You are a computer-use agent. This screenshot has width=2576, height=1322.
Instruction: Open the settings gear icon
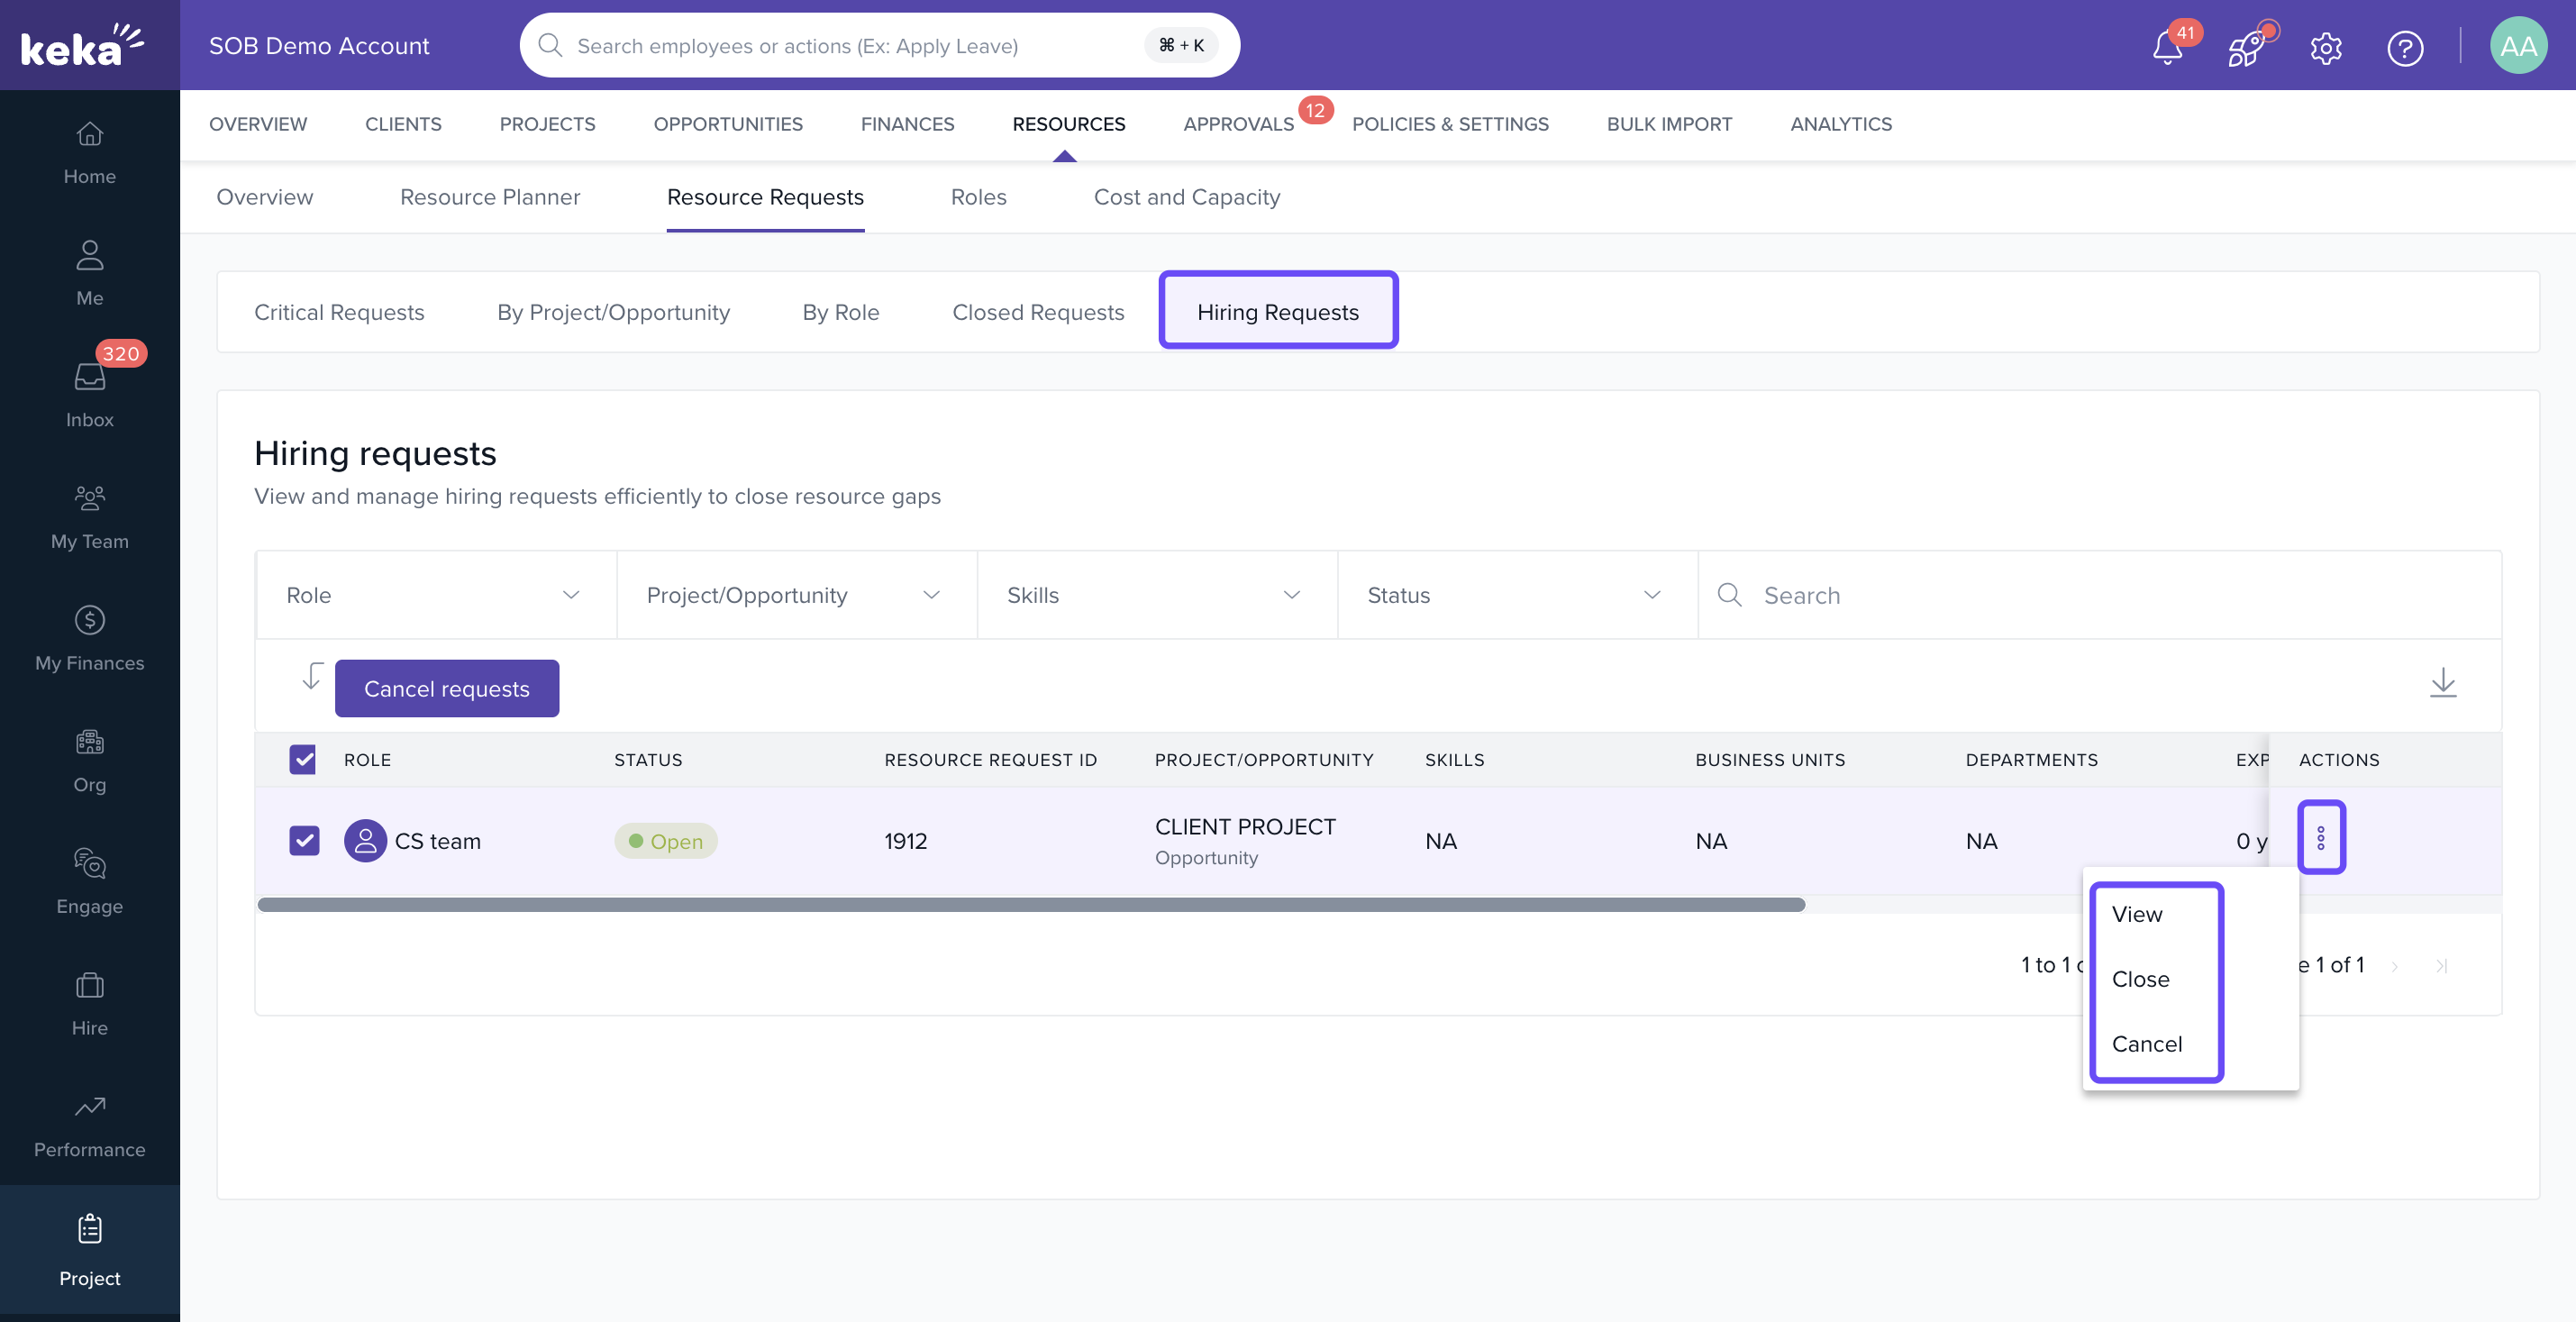point(2326,47)
